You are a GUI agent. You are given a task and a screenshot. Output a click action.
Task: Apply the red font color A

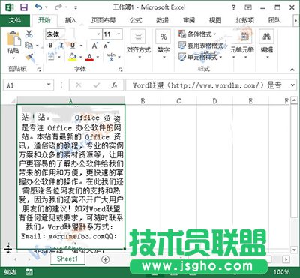[89, 57]
